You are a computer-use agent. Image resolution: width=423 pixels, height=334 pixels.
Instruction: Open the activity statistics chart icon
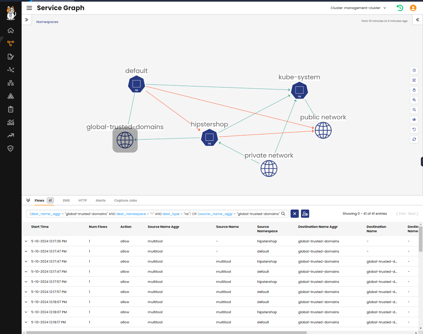coord(10,122)
